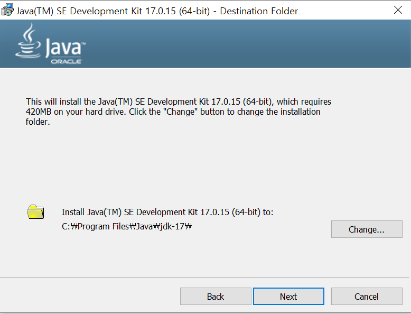
Task: Cancel the JDK installation
Action: coord(367,297)
